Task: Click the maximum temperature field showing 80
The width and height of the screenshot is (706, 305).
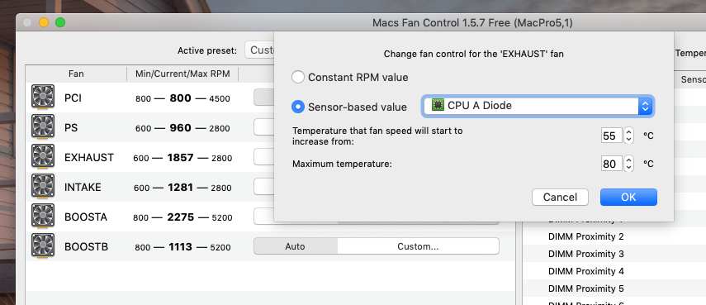Action: tap(611, 164)
